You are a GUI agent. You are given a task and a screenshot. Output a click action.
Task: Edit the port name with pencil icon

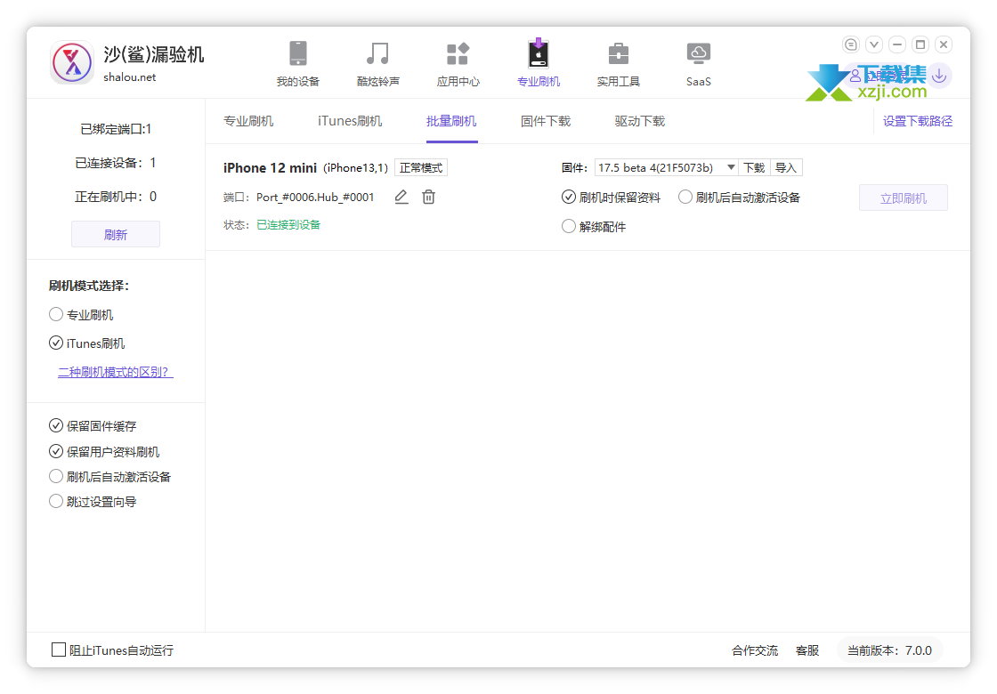pos(401,197)
